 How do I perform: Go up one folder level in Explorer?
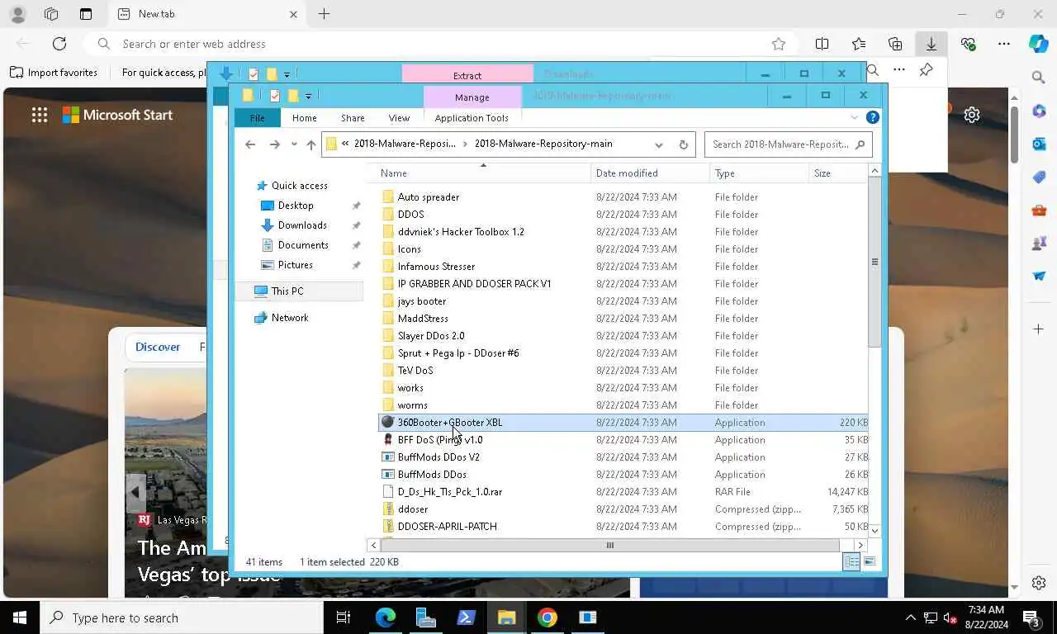coord(310,144)
